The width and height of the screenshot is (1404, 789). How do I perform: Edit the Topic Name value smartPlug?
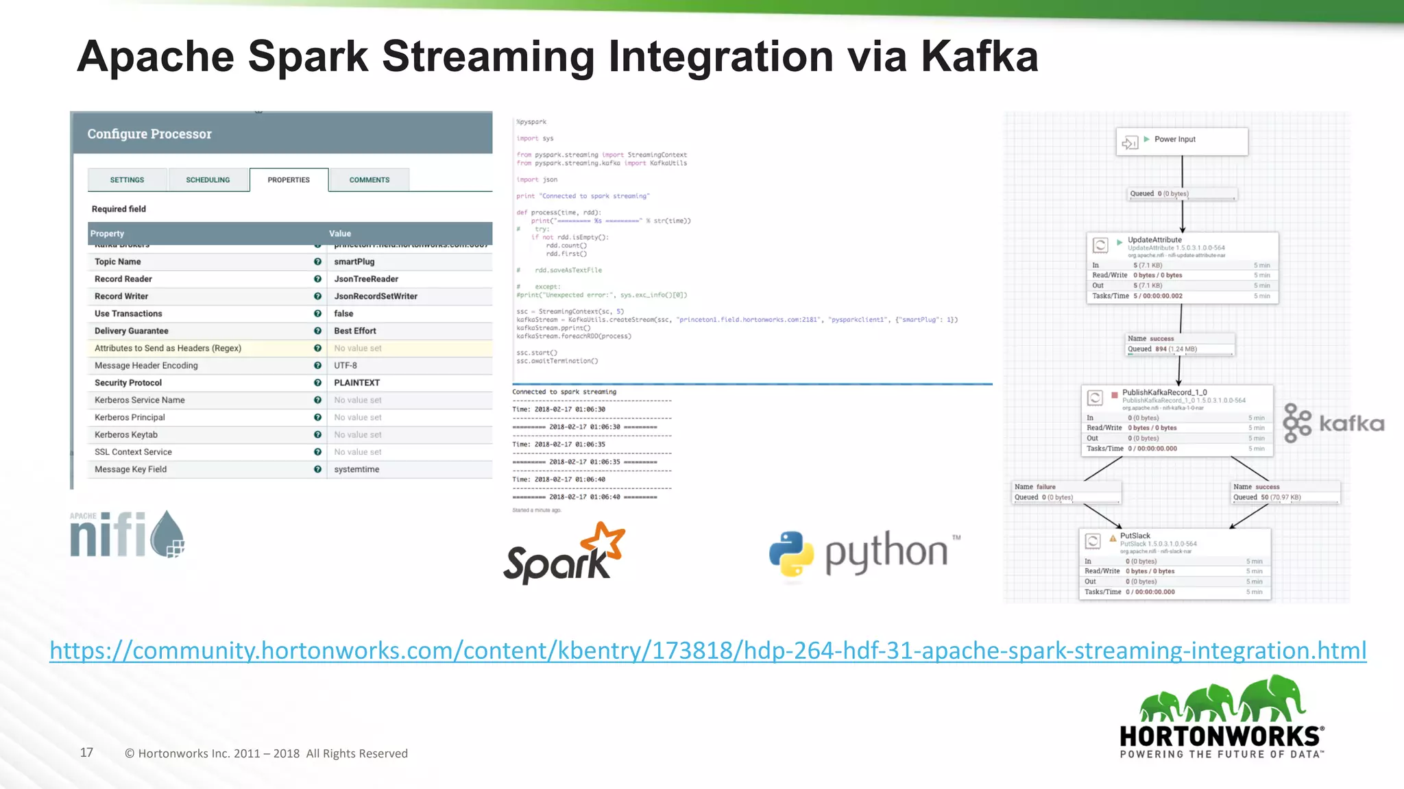[x=354, y=262]
